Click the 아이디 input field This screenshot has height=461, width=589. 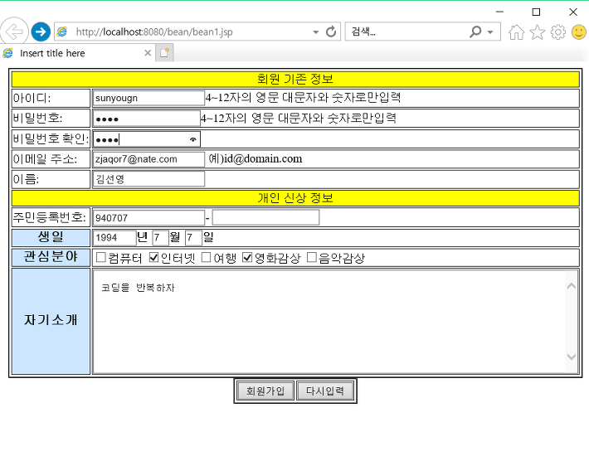[148, 98]
